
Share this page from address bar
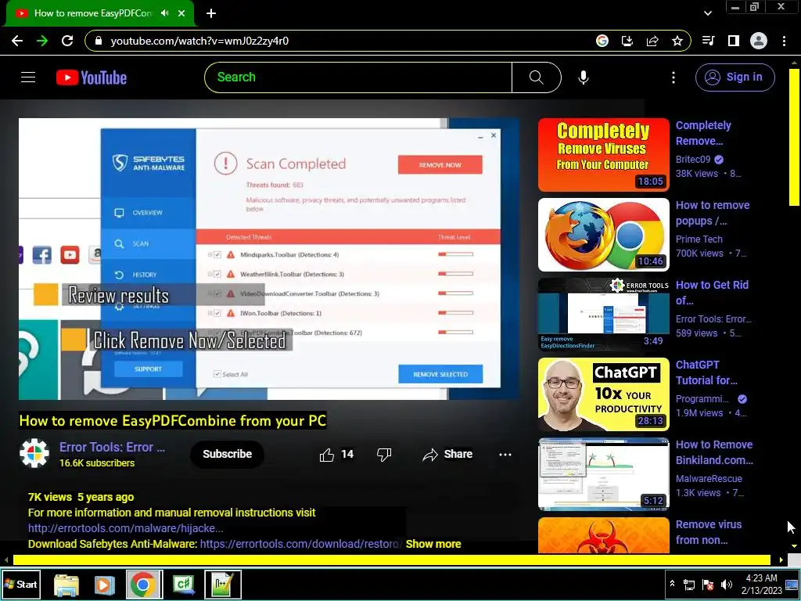(x=652, y=41)
